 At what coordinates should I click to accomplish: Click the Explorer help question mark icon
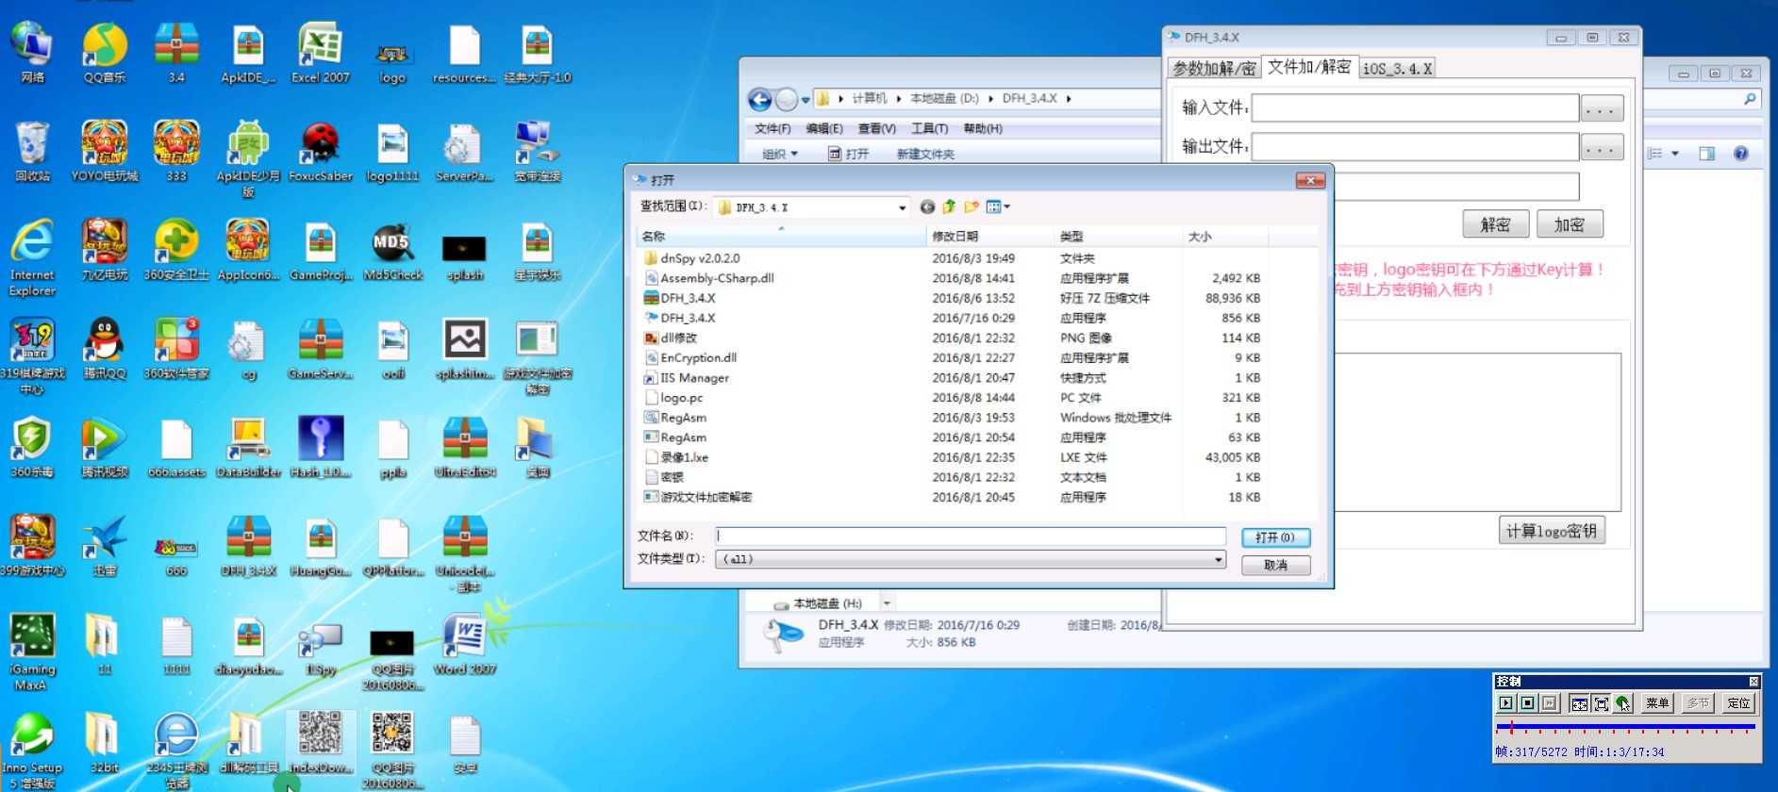[1741, 154]
